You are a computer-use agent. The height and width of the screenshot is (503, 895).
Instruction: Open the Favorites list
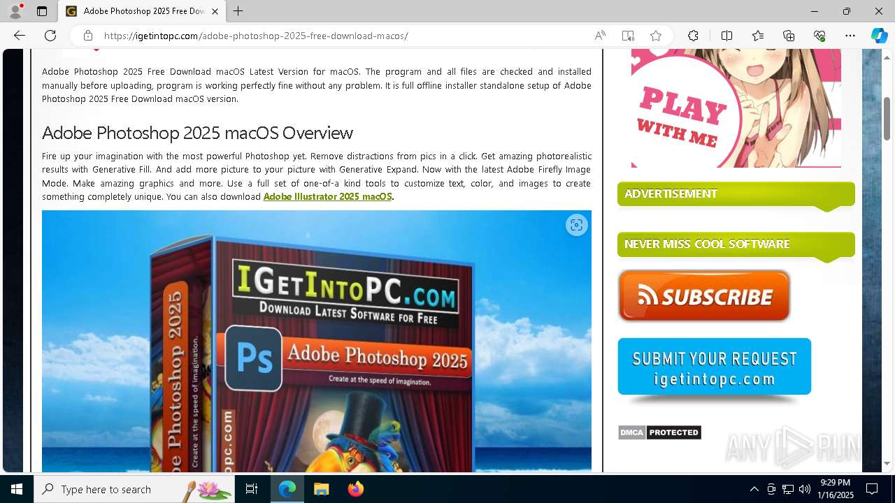pyautogui.click(x=758, y=36)
